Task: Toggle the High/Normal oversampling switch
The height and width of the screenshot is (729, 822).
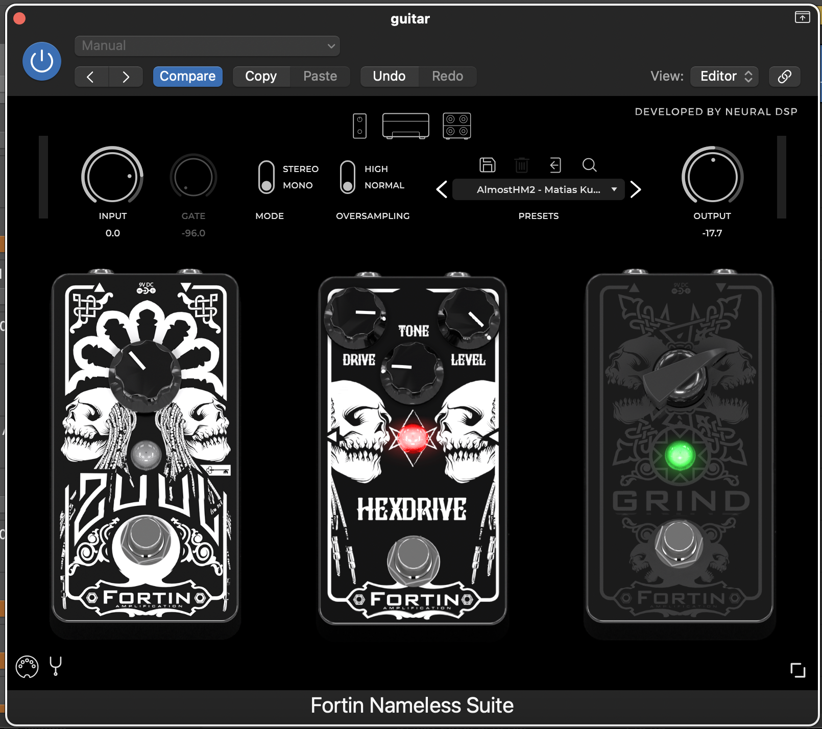Action: 348,177
